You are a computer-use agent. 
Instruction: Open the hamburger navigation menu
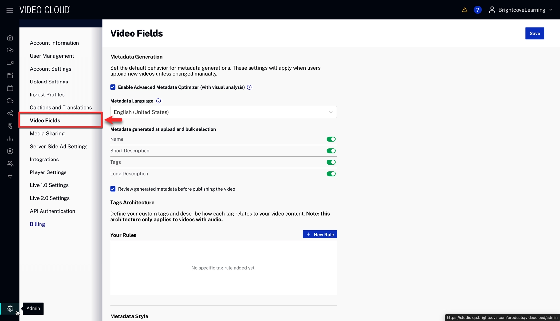coord(10,10)
